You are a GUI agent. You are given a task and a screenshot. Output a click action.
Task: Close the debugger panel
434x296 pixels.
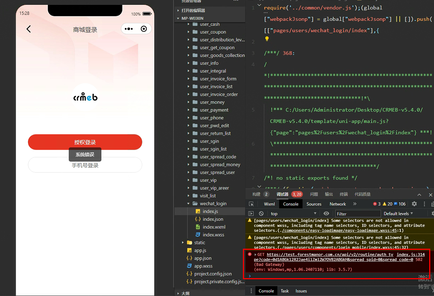[x=430, y=195]
